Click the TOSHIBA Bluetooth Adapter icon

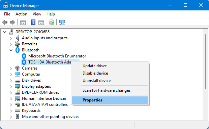(24, 62)
